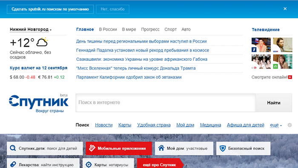Click the Сейчас облачно, без осадков text
The height and width of the screenshot is (168, 298).
point(30,55)
